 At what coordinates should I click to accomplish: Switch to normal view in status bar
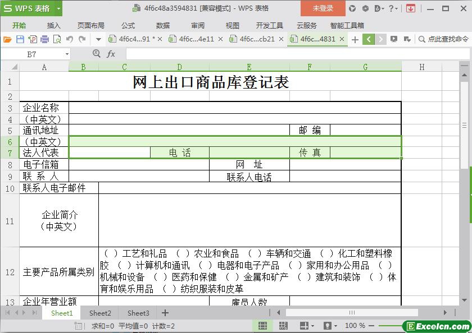pyautogui.click(x=262, y=326)
